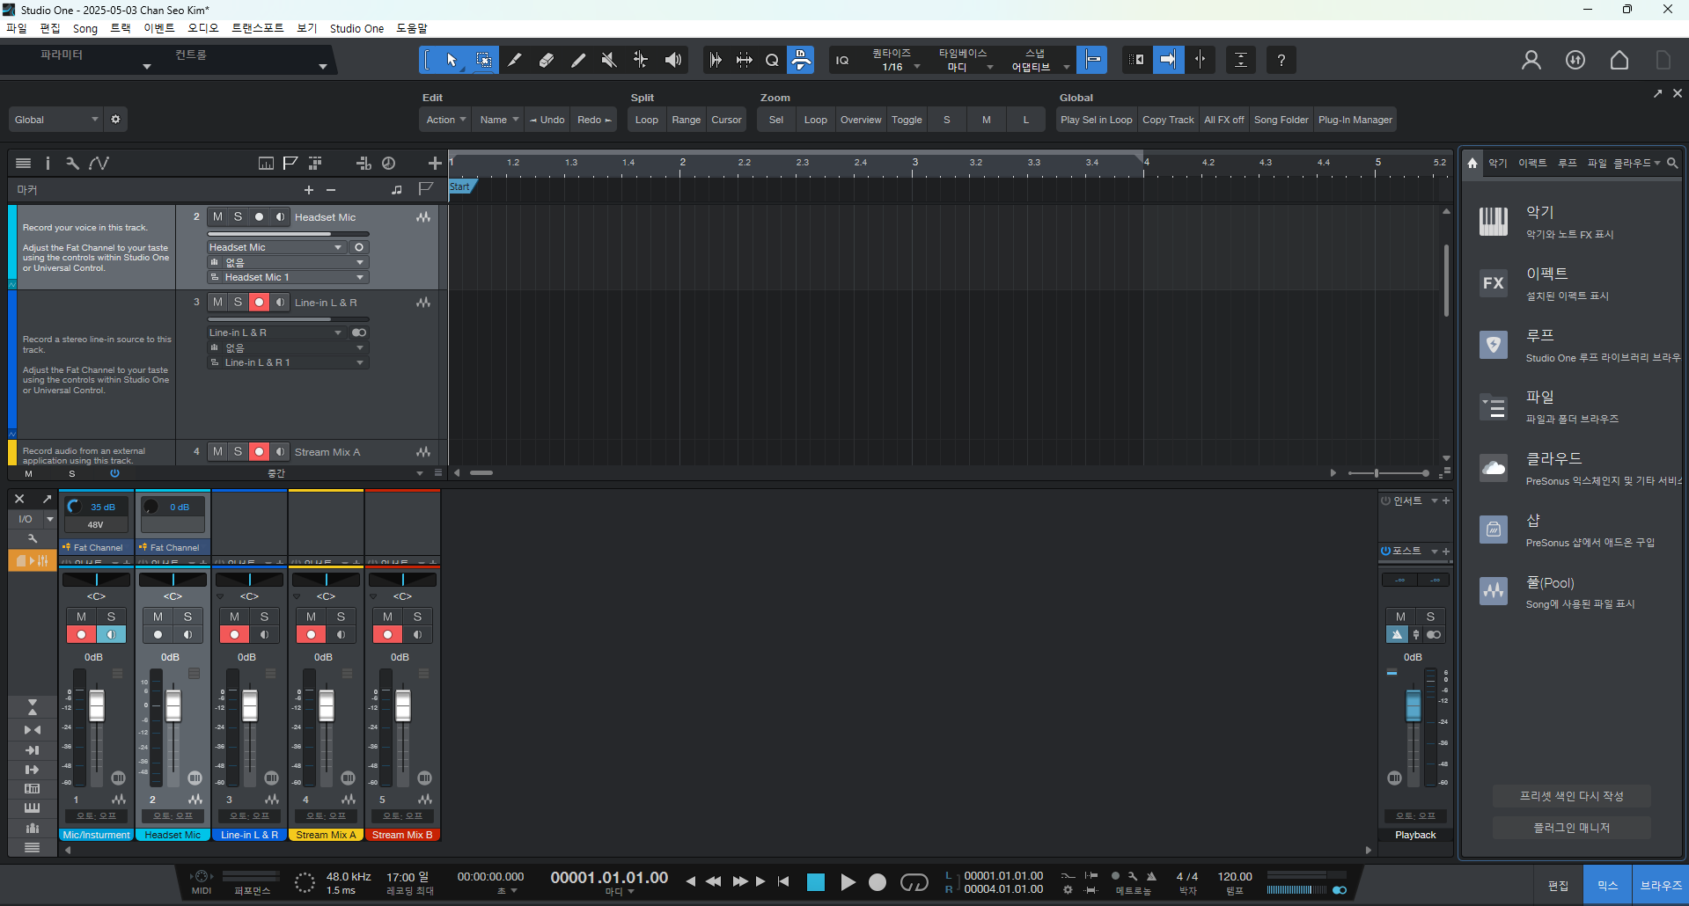Solo the Line-in L & R track
The image size is (1689, 906).
pos(238,302)
